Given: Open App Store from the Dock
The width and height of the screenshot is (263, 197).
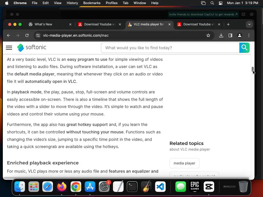Looking at the screenshot, I should tap(90, 186).
